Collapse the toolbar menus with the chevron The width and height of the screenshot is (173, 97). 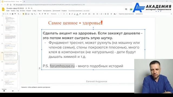pyautogui.click(x=171, y=14)
